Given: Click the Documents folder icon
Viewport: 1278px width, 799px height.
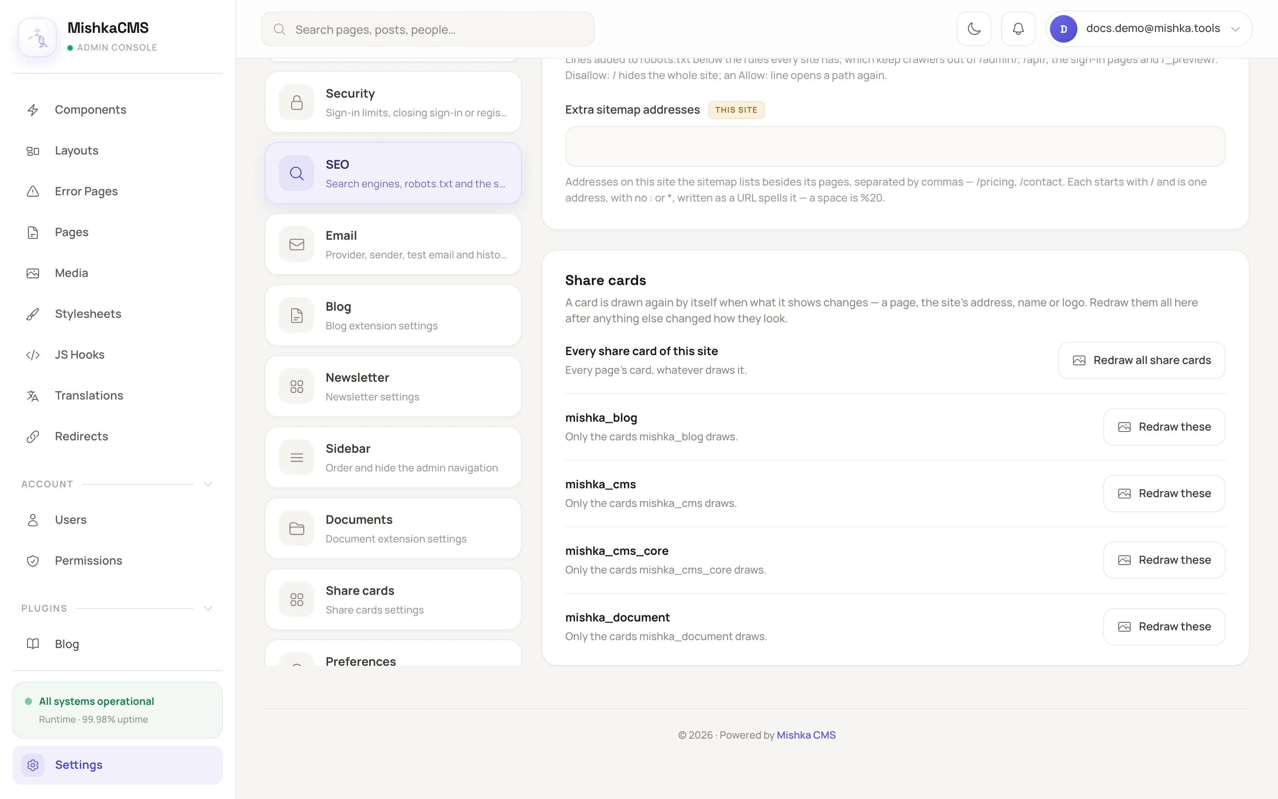Looking at the screenshot, I should pyautogui.click(x=296, y=528).
